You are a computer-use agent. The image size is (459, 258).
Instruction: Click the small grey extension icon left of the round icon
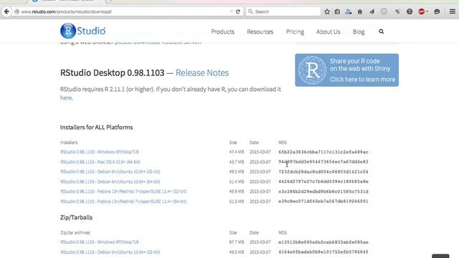point(397,11)
